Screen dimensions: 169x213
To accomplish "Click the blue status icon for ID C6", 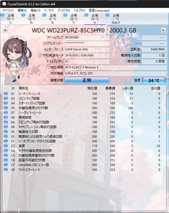I will tap(6, 160).
